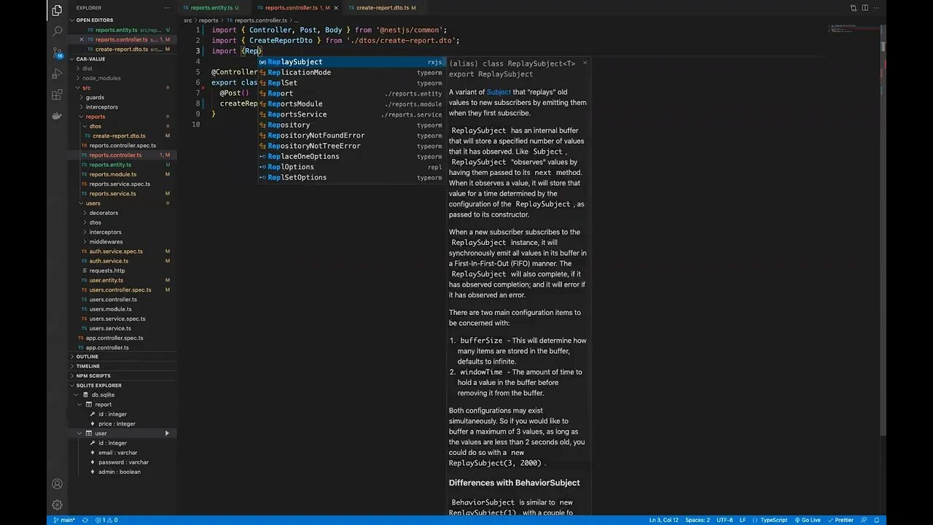Close the reports.controller.ts editor tab
Screen dimensions: 933x525
(336, 7)
